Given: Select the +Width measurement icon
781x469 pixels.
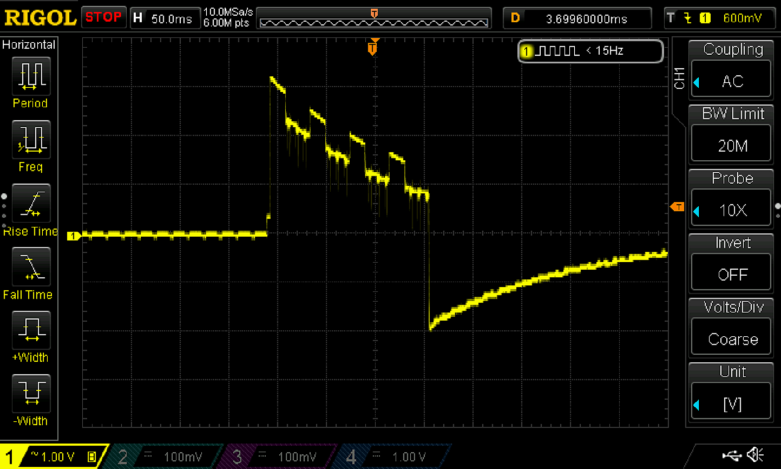Looking at the screenshot, I should pyautogui.click(x=31, y=330).
